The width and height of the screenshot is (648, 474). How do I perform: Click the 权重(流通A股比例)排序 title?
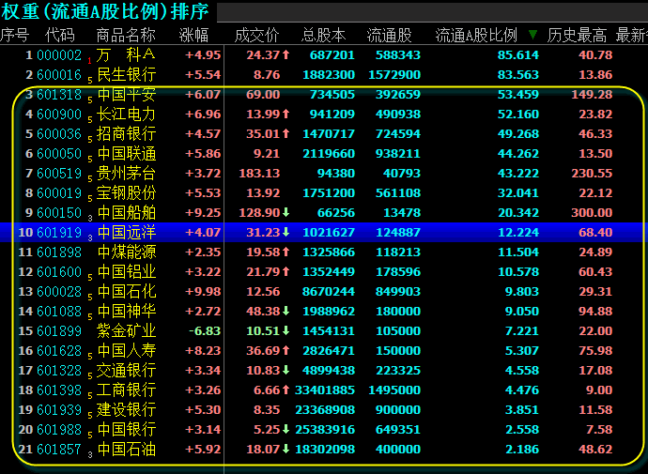104,11
